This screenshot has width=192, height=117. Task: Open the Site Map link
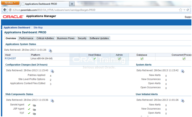click(x=38, y=27)
